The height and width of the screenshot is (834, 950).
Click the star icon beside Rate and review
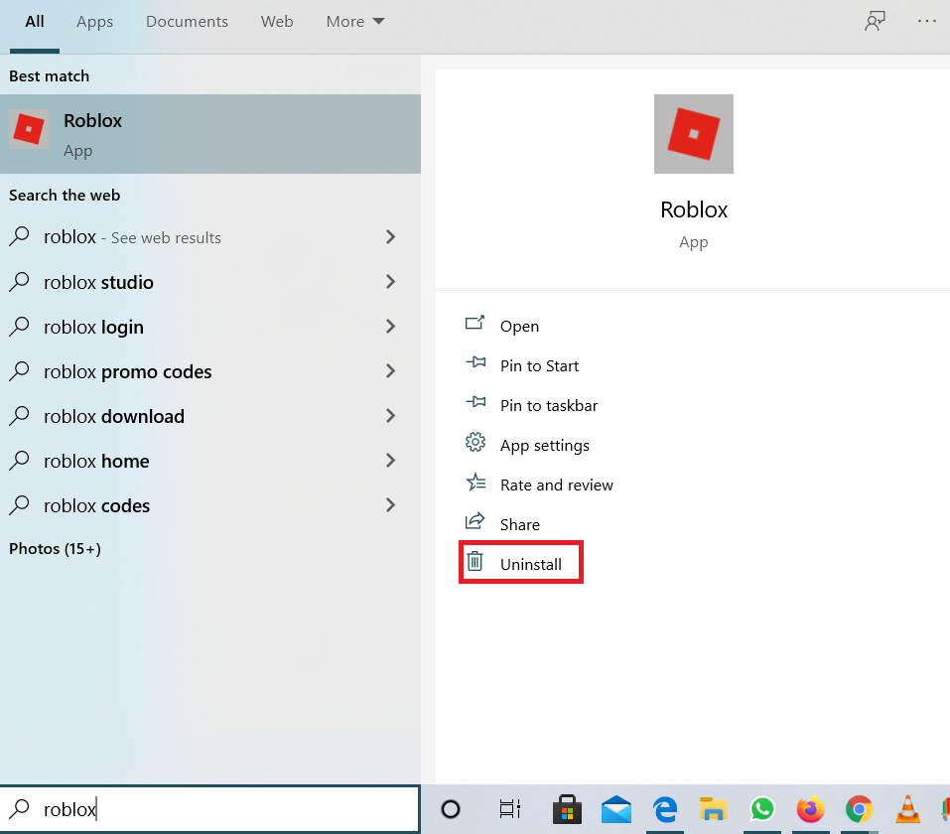click(475, 482)
